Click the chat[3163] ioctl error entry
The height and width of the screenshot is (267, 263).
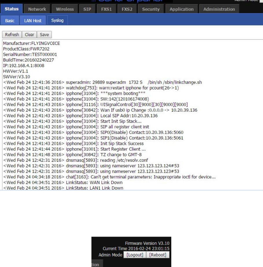click(x=109, y=177)
